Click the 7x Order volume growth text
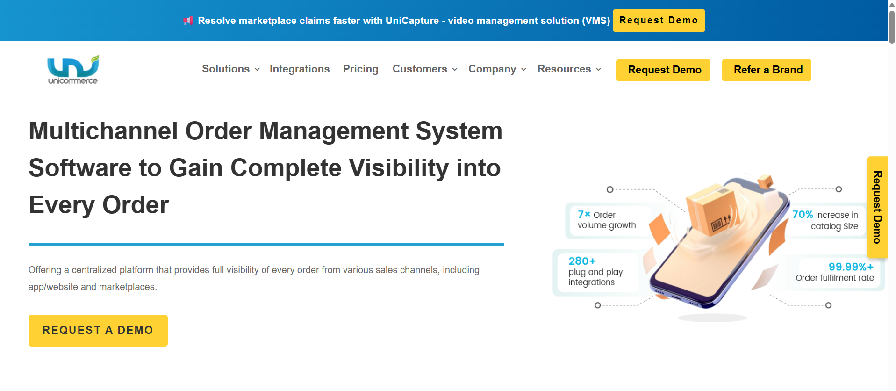The width and height of the screenshot is (896, 391). pyautogui.click(x=607, y=220)
